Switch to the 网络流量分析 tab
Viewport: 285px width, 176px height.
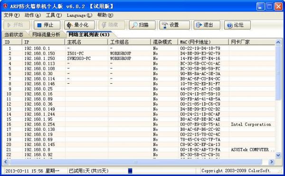pyautogui.click(x=46, y=34)
